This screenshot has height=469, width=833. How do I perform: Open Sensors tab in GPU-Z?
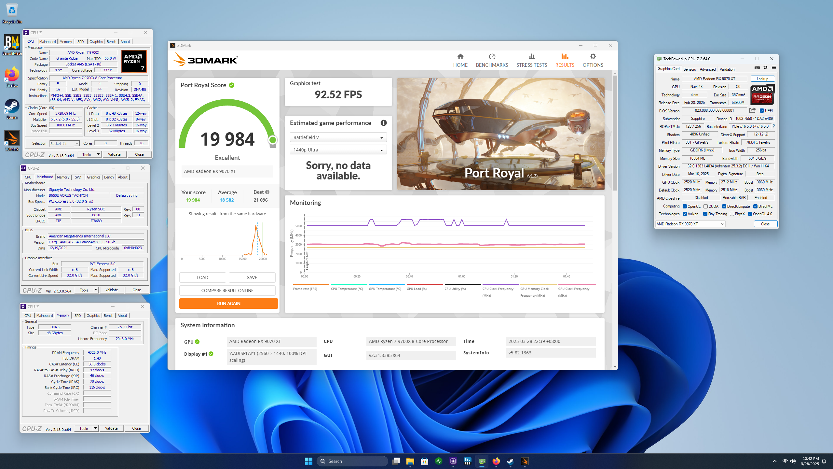pyautogui.click(x=690, y=69)
